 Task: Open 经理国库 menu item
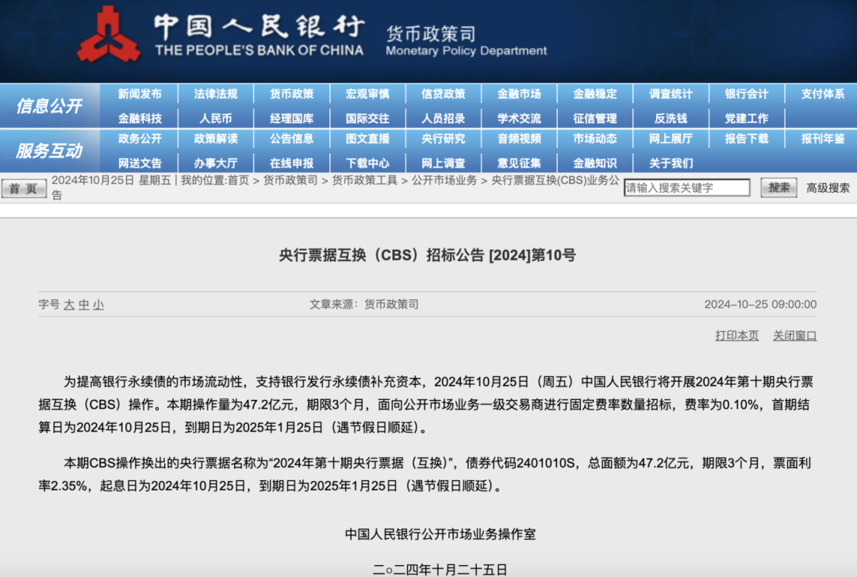click(x=292, y=119)
